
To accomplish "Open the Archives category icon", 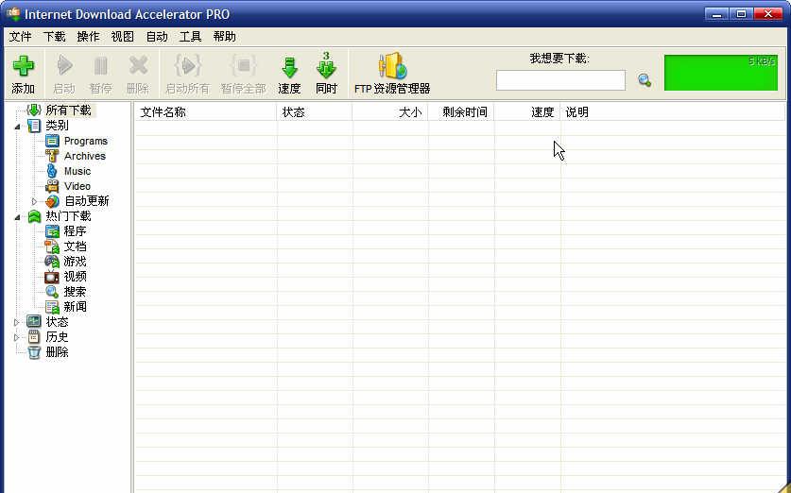I will pos(52,156).
